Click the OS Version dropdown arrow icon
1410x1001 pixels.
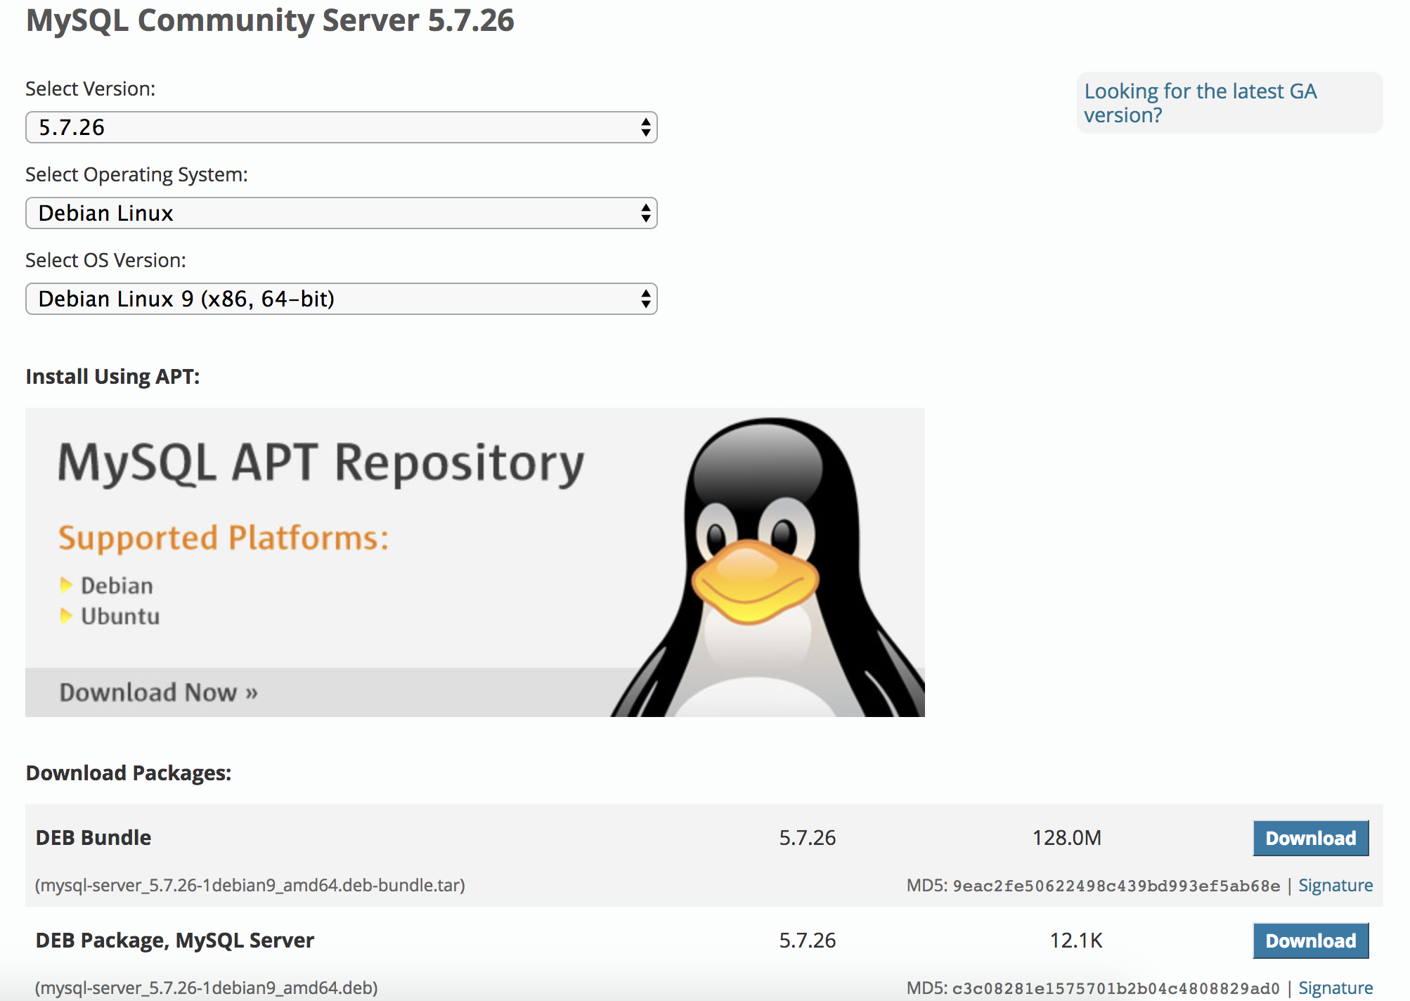point(645,299)
